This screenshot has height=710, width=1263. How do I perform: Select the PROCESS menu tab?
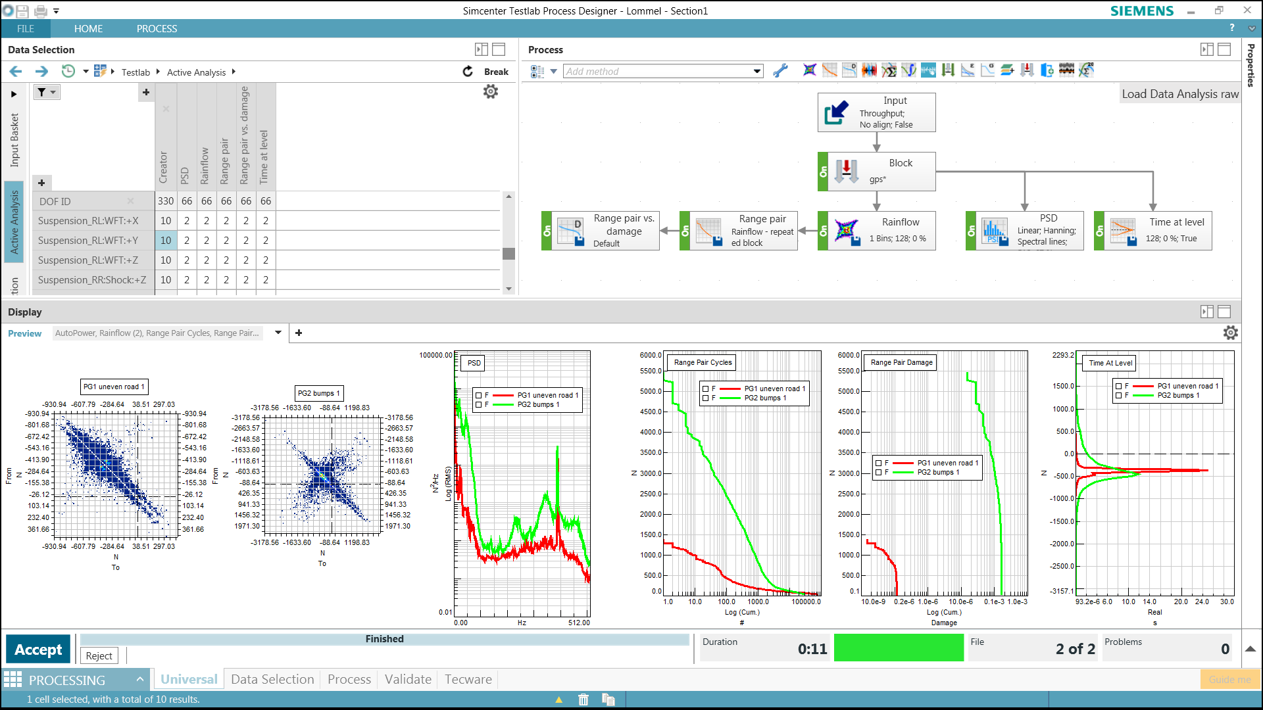(x=155, y=30)
